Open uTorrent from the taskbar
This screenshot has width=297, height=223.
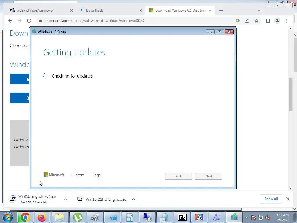click(x=77, y=217)
